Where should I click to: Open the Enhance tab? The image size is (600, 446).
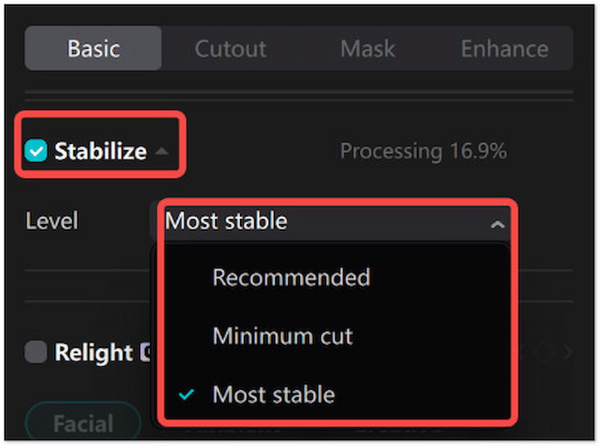coord(504,49)
